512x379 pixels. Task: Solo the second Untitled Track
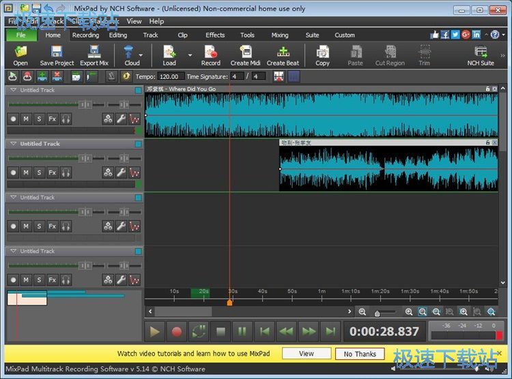(39, 172)
